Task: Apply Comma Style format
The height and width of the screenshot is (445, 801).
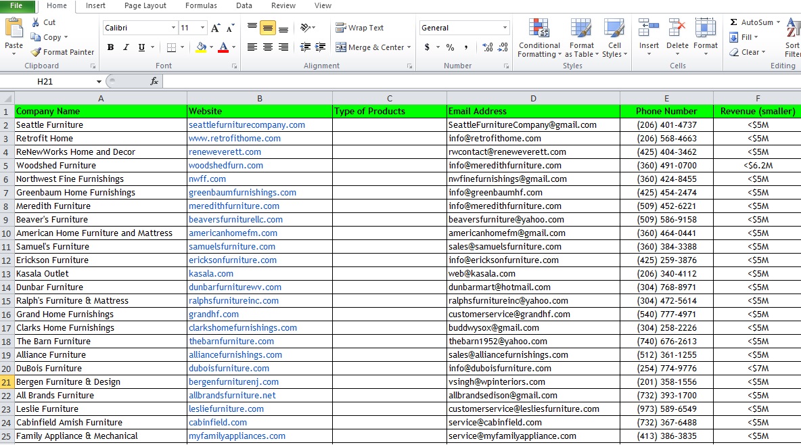Action: [466, 47]
